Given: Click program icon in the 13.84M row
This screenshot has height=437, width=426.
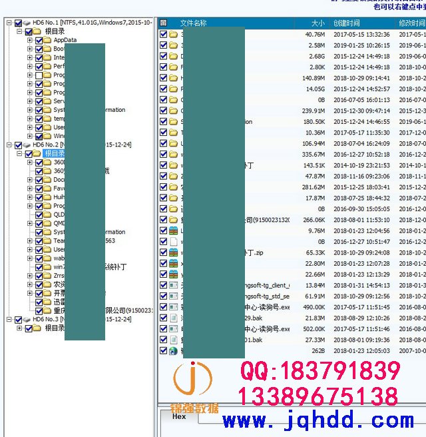Looking at the screenshot, I should [x=174, y=285].
